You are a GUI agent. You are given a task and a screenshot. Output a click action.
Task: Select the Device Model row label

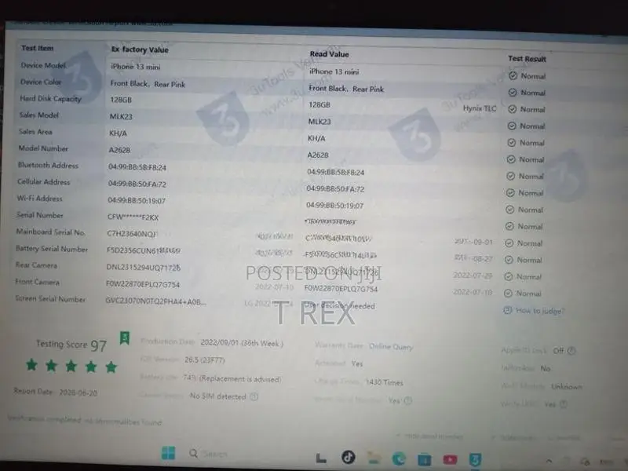pos(44,65)
